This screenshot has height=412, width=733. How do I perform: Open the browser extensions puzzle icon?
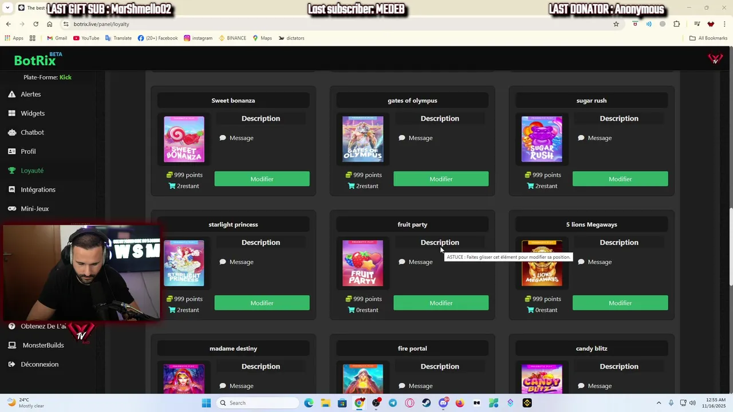[677, 24]
